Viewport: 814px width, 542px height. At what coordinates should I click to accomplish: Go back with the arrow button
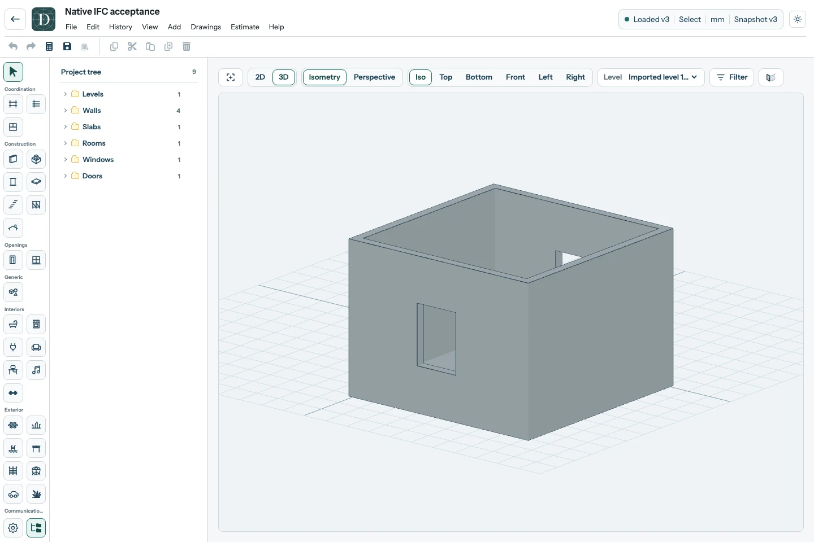(15, 19)
